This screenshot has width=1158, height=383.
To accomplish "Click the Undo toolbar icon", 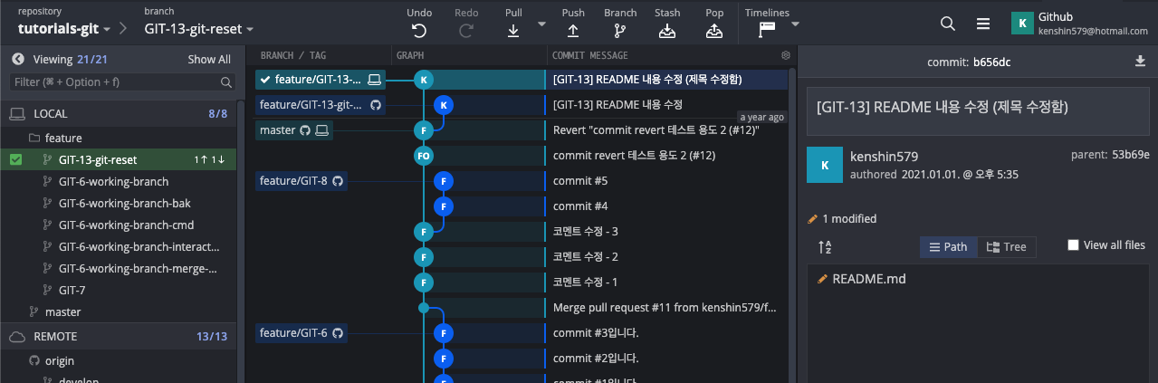I will click(419, 31).
